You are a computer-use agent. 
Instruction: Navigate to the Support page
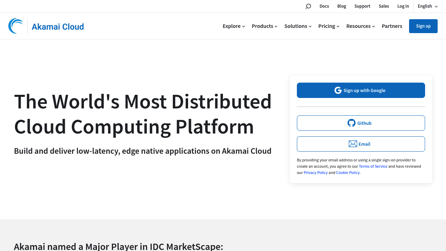362,6
